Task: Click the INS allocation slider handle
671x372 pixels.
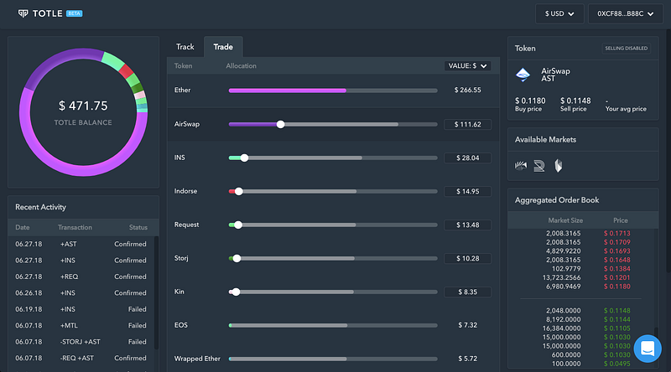Action: click(244, 158)
